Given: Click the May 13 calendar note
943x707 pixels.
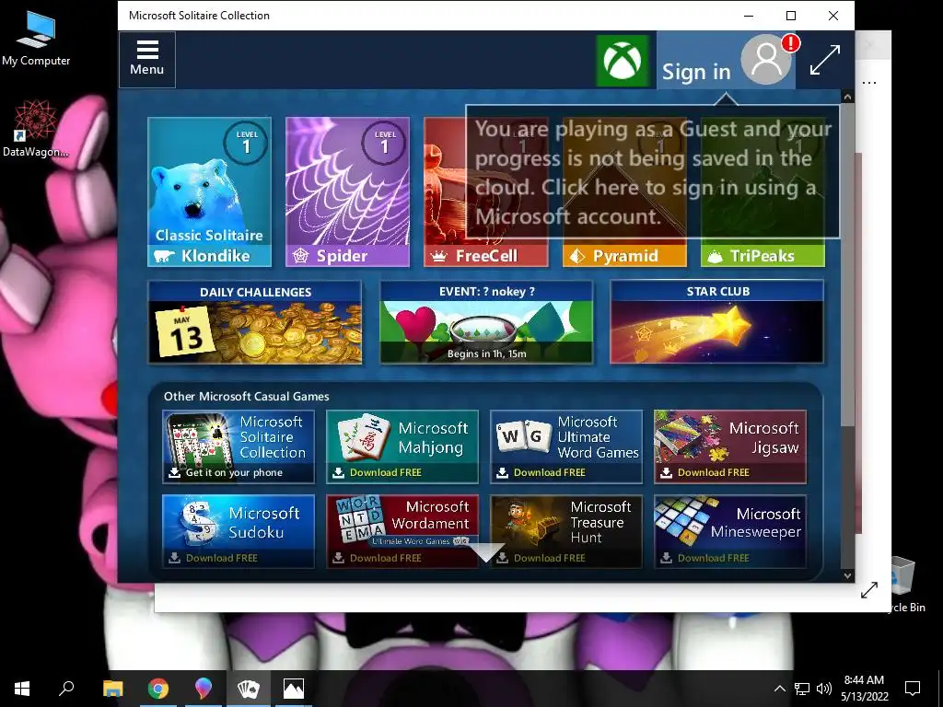Looking at the screenshot, I should click(184, 333).
